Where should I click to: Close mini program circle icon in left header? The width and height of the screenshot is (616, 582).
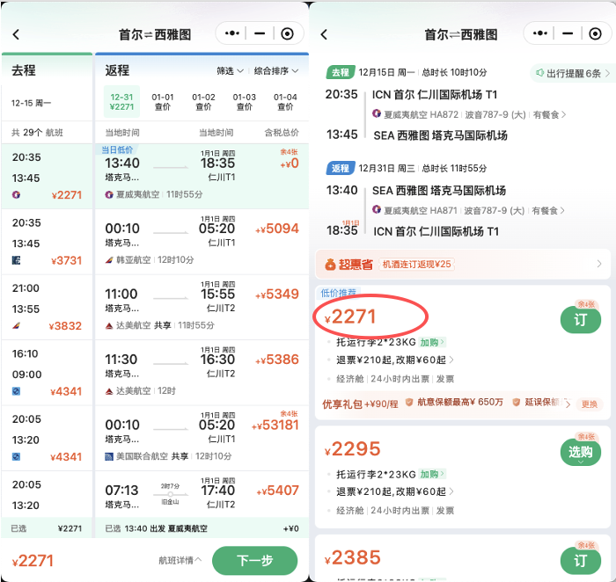pyautogui.click(x=287, y=33)
